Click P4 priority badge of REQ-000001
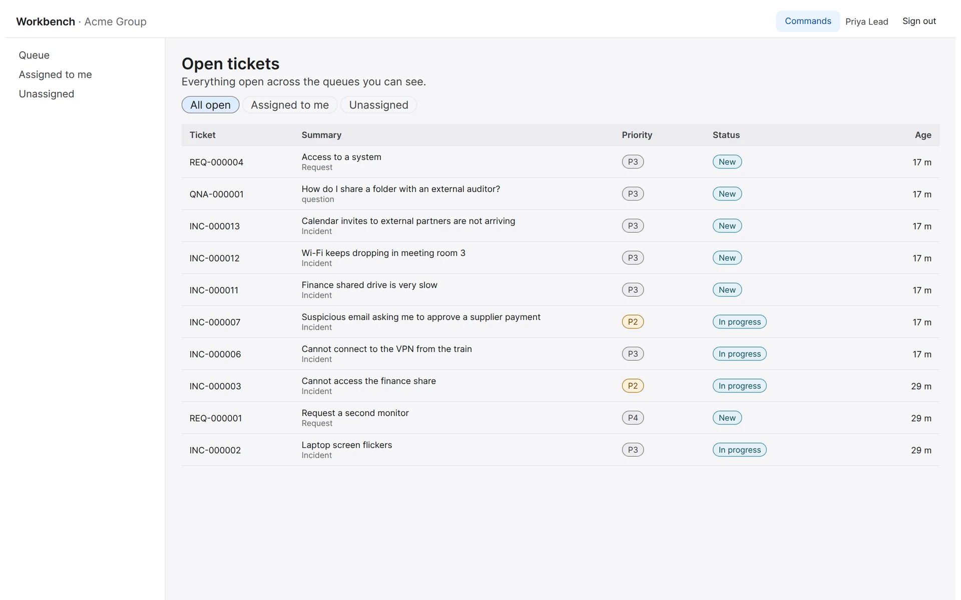This screenshot has width=961, height=600. (633, 418)
